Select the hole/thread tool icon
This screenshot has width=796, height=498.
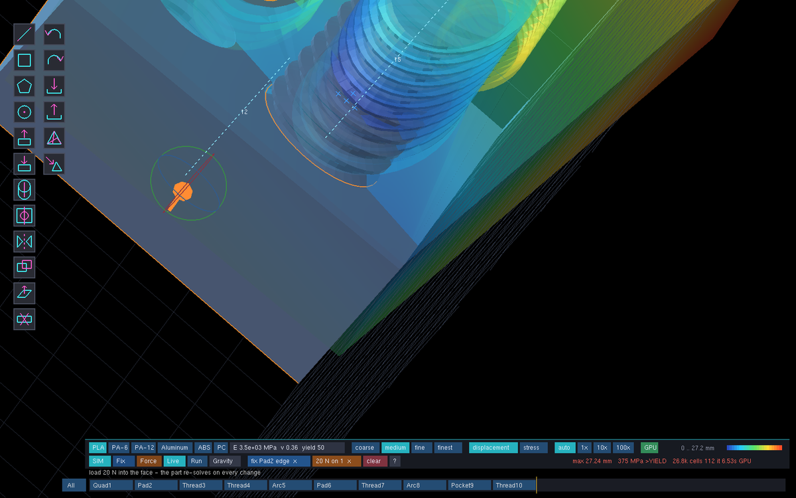pyautogui.click(x=25, y=216)
